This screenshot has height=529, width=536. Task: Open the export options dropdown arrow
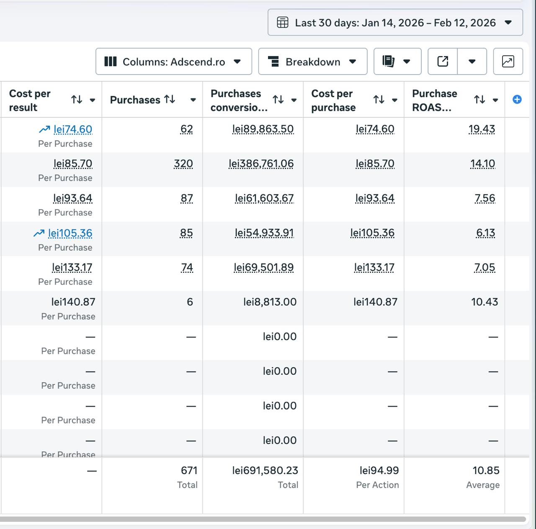click(x=472, y=62)
